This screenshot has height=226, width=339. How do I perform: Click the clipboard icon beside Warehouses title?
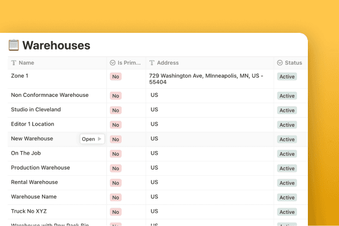coord(14,45)
